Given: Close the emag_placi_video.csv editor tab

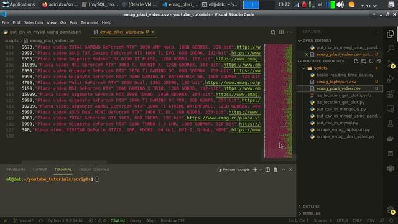Looking at the screenshot, I should tap(153, 32).
